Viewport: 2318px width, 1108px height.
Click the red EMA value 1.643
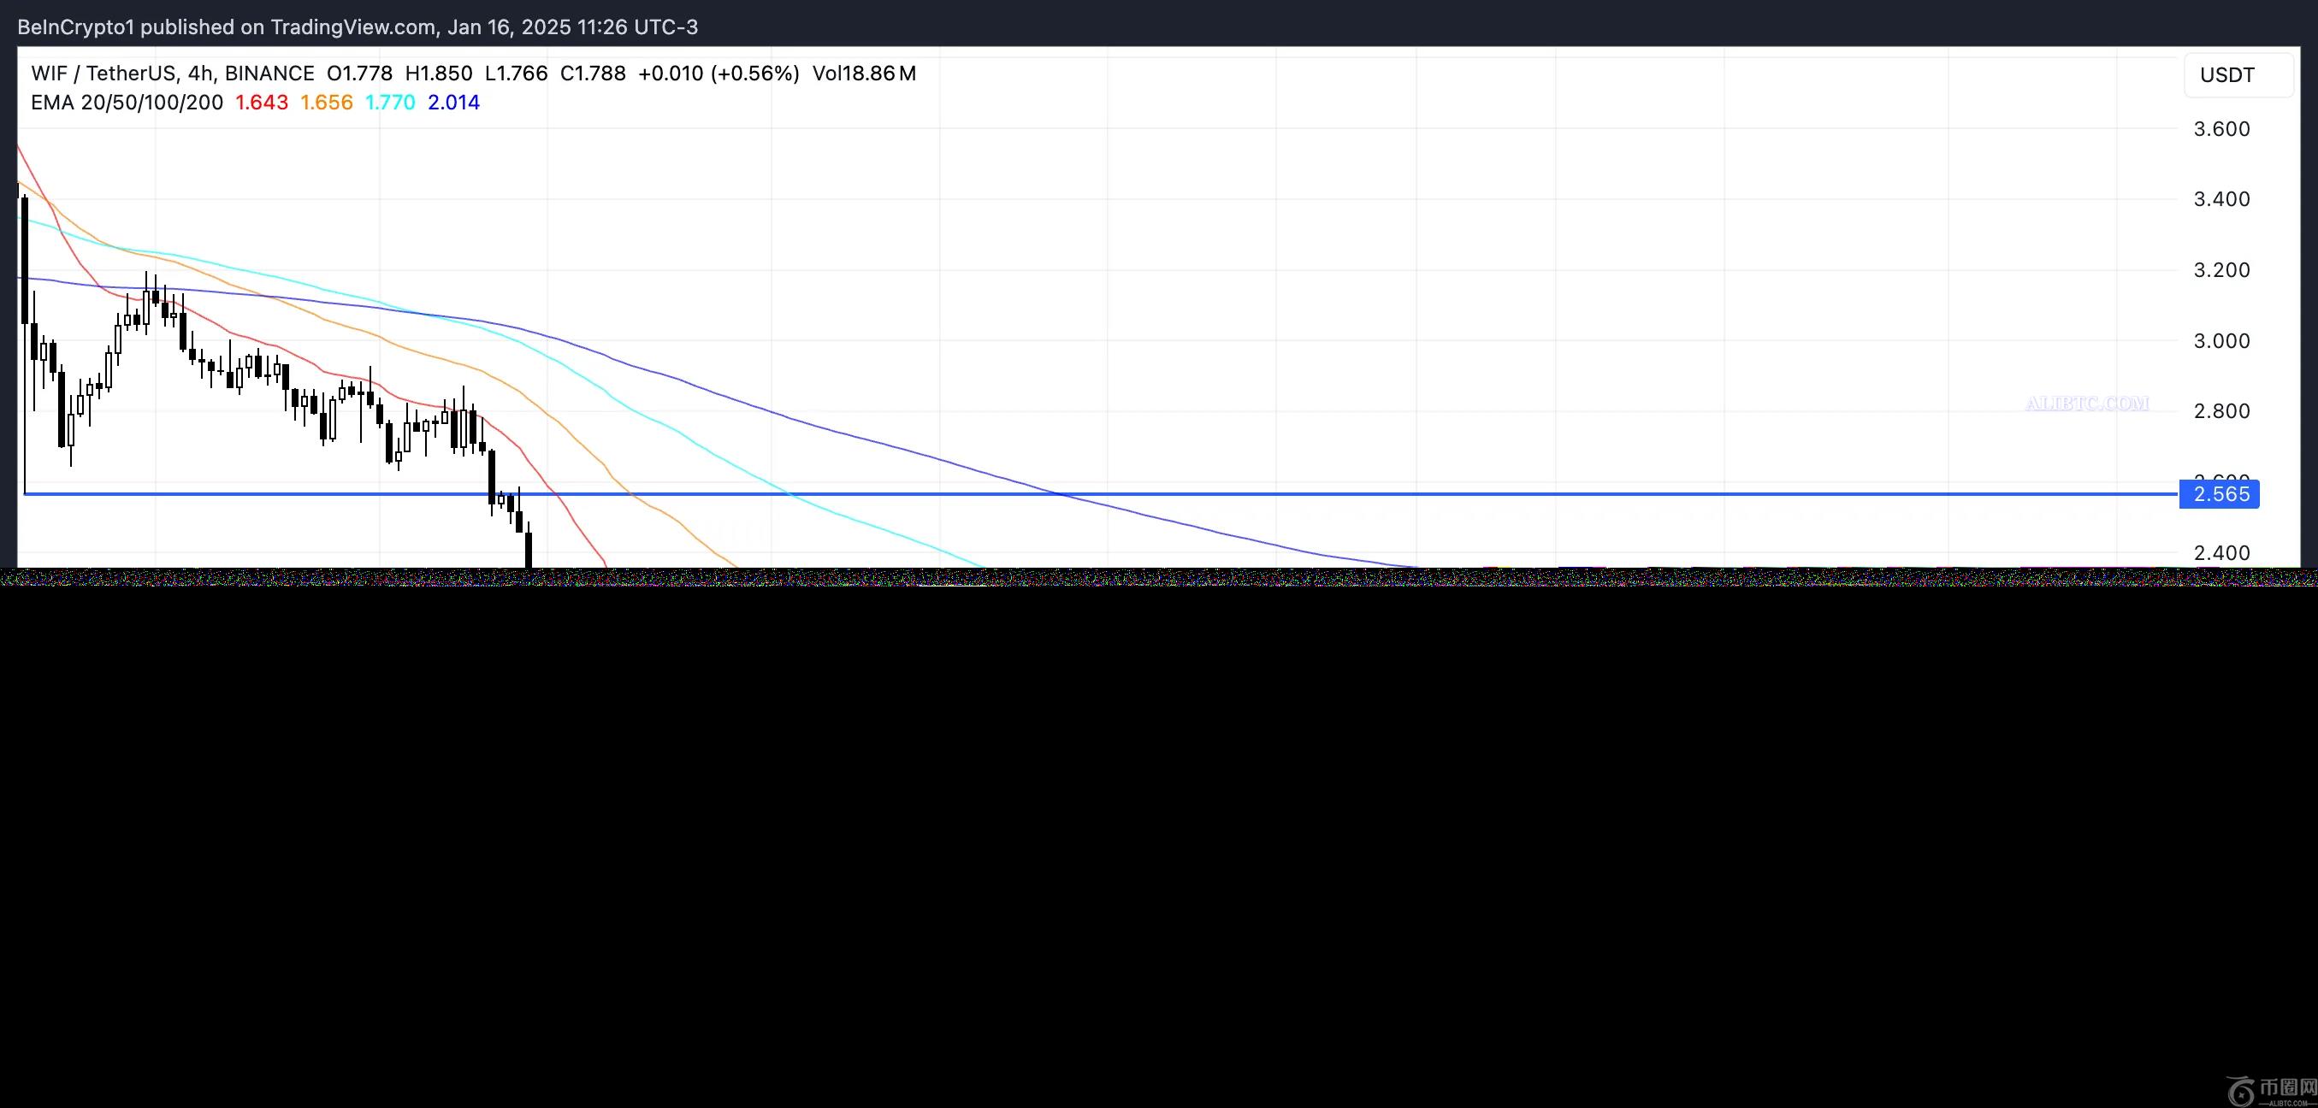pos(262,103)
